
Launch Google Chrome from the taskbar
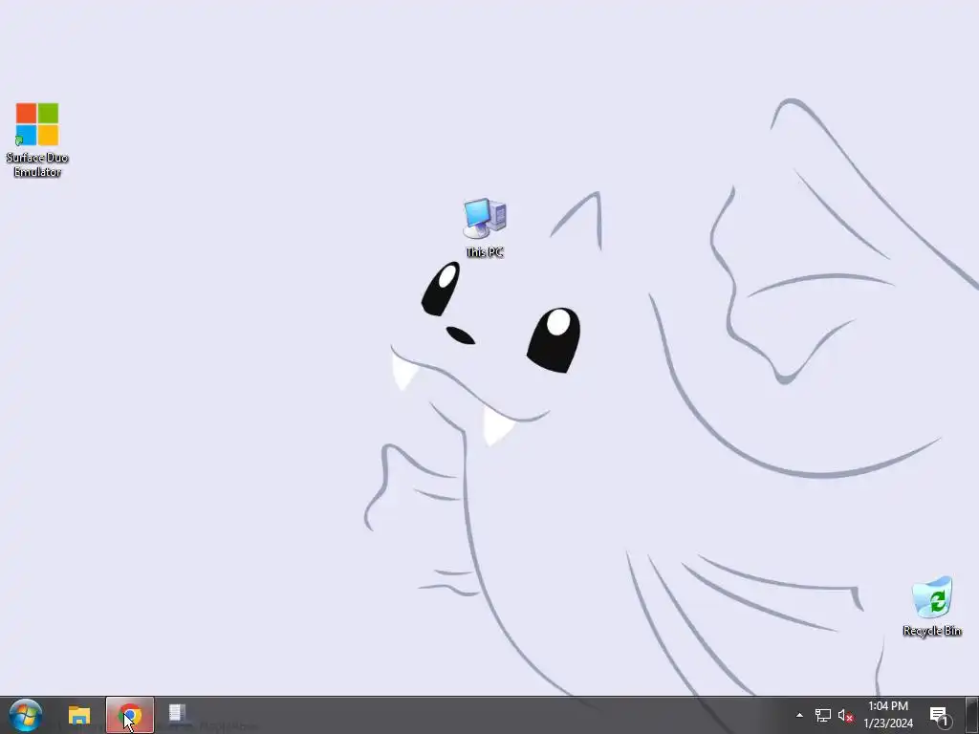(130, 715)
